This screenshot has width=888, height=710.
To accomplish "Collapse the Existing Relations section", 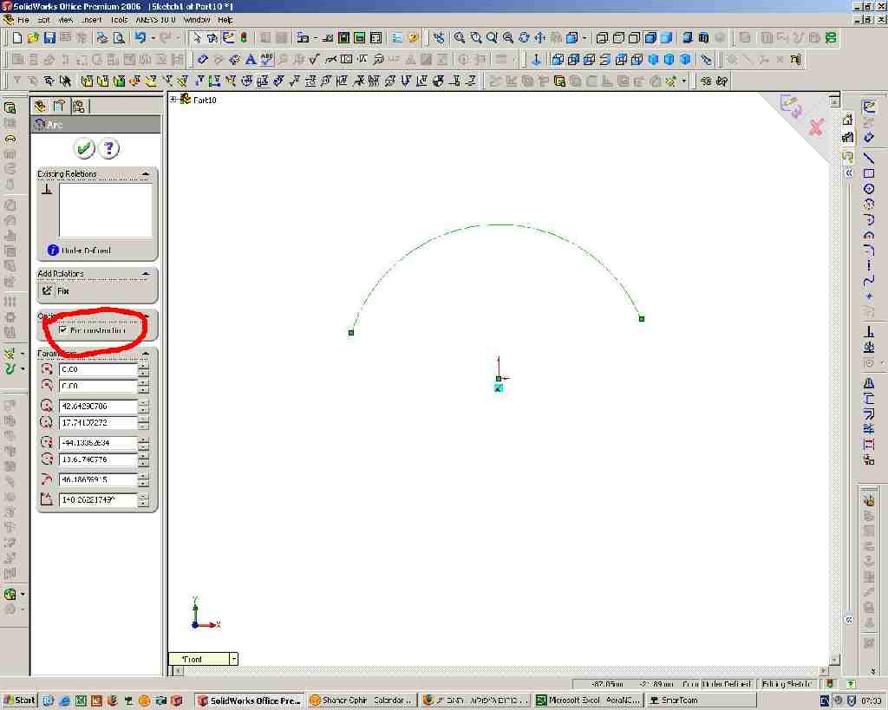I will [145, 174].
